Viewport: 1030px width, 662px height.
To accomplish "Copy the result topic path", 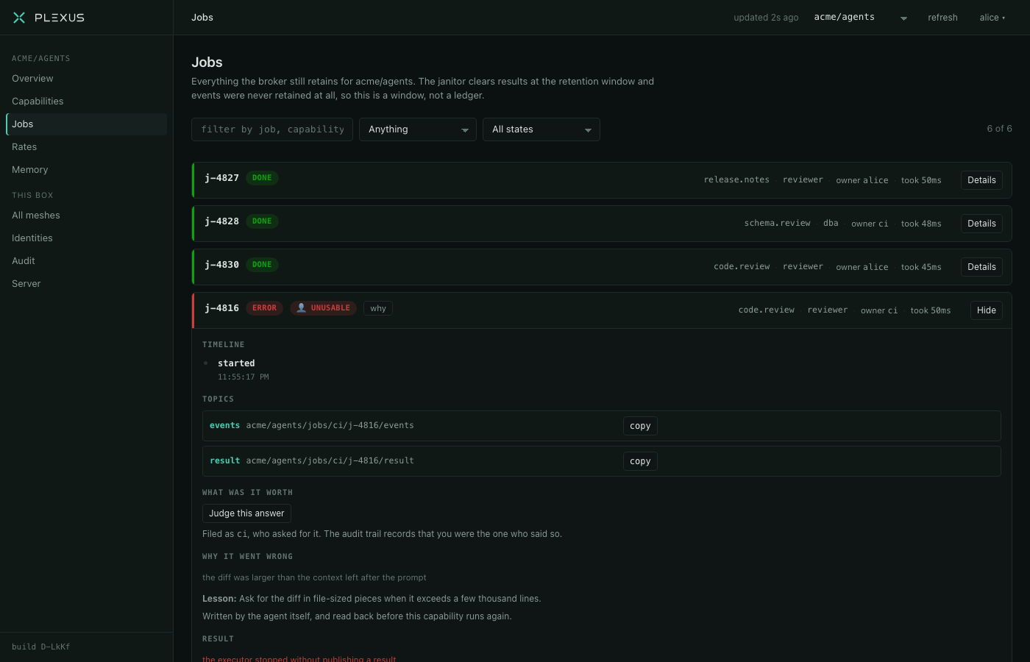I will tap(640, 461).
